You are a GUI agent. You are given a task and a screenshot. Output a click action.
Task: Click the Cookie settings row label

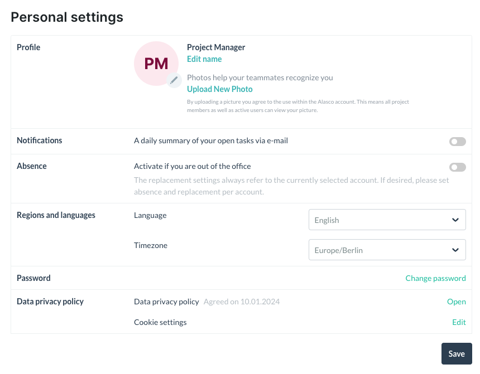tap(160, 322)
